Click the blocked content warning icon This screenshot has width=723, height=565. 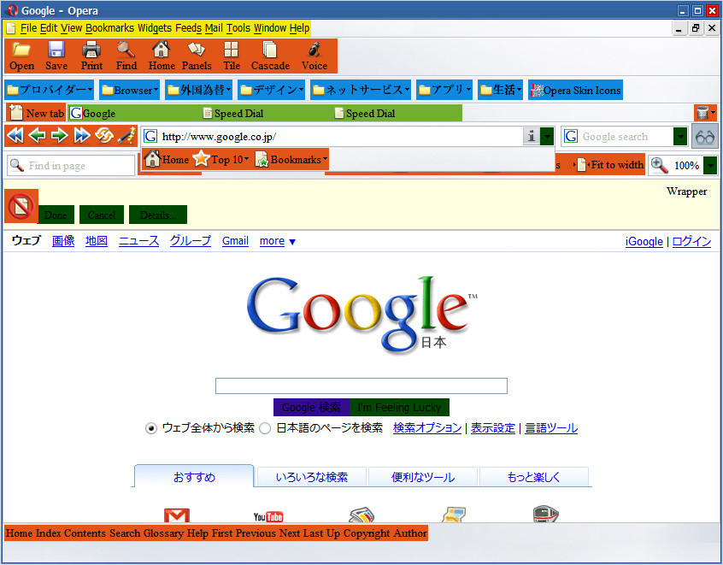coord(21,206)
